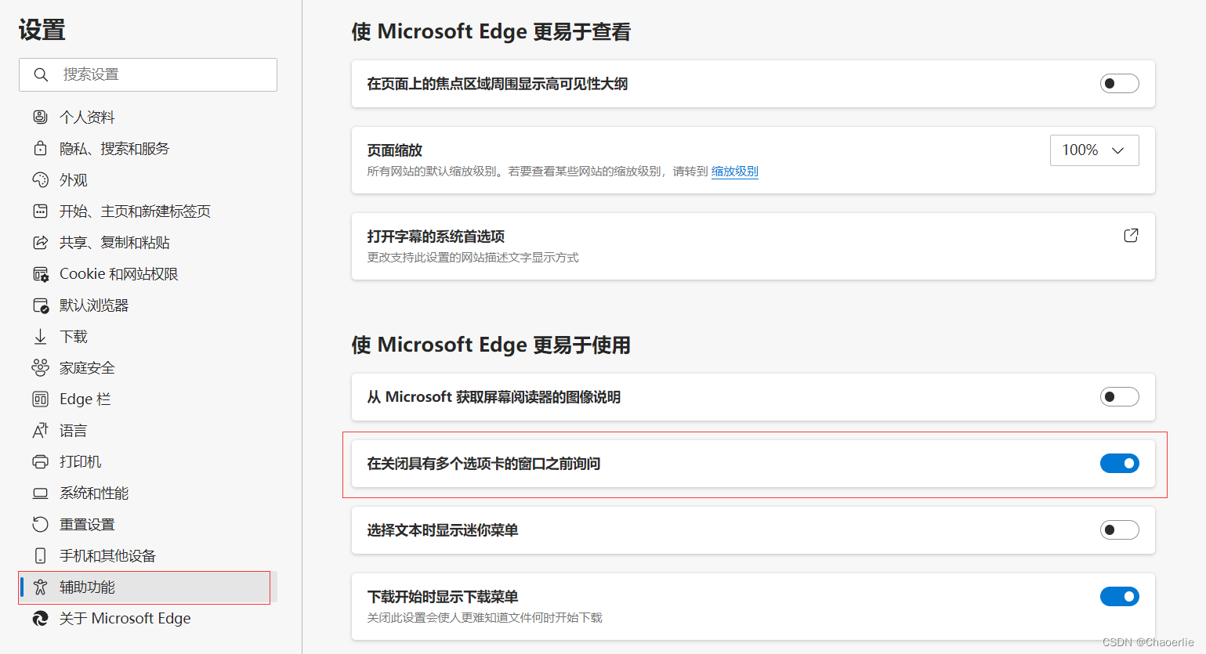This screenshot has width=1206, height=654.
Task: Turn off 在关闭具有多个选项卡的窗口之前询问
Action: tap(1119, 463)
